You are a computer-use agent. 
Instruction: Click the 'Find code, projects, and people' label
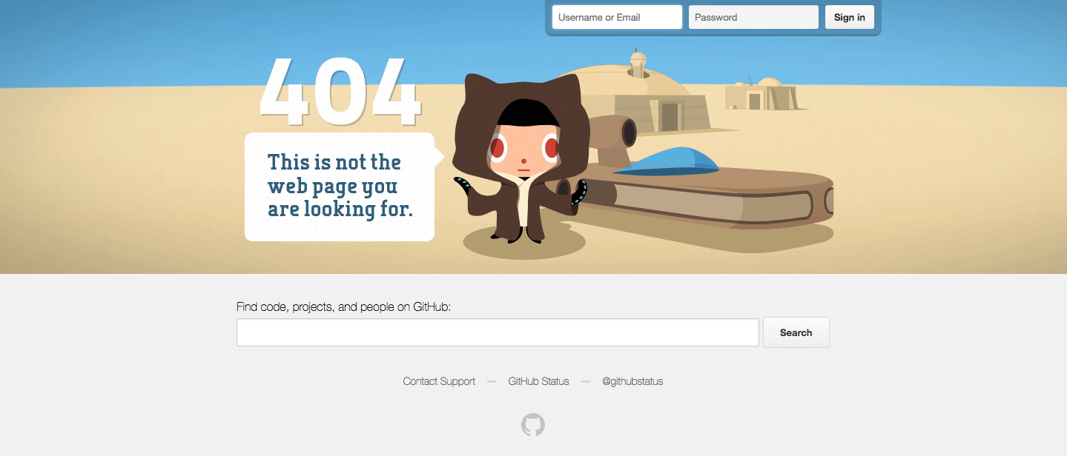click(344, 306)
